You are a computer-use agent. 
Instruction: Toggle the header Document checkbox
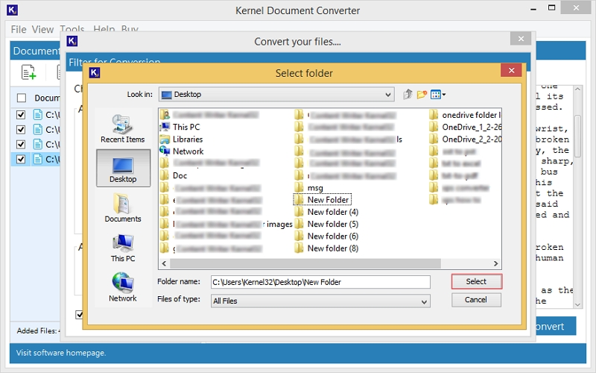click(22, 98)
